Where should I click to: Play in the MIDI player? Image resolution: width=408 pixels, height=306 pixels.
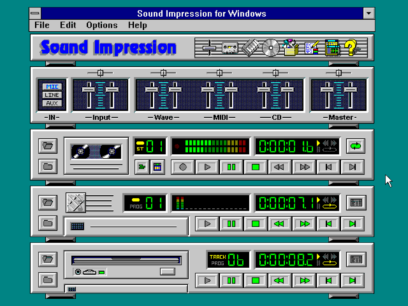click(207, 224)
